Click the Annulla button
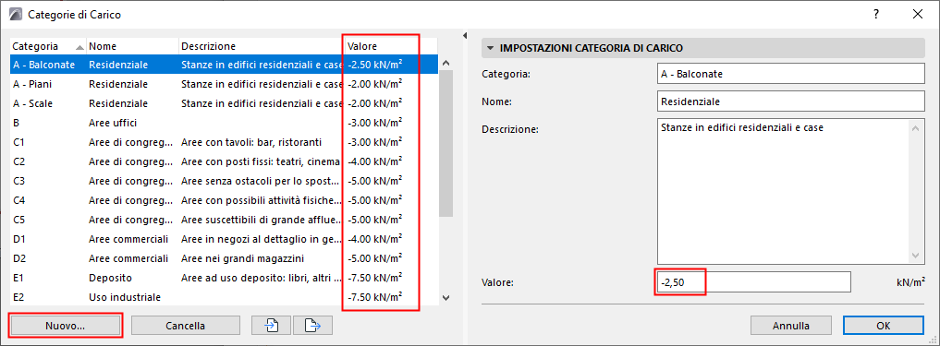Image resolution: width=940 pixels, height=346 pixels. (x=790, y=326)
